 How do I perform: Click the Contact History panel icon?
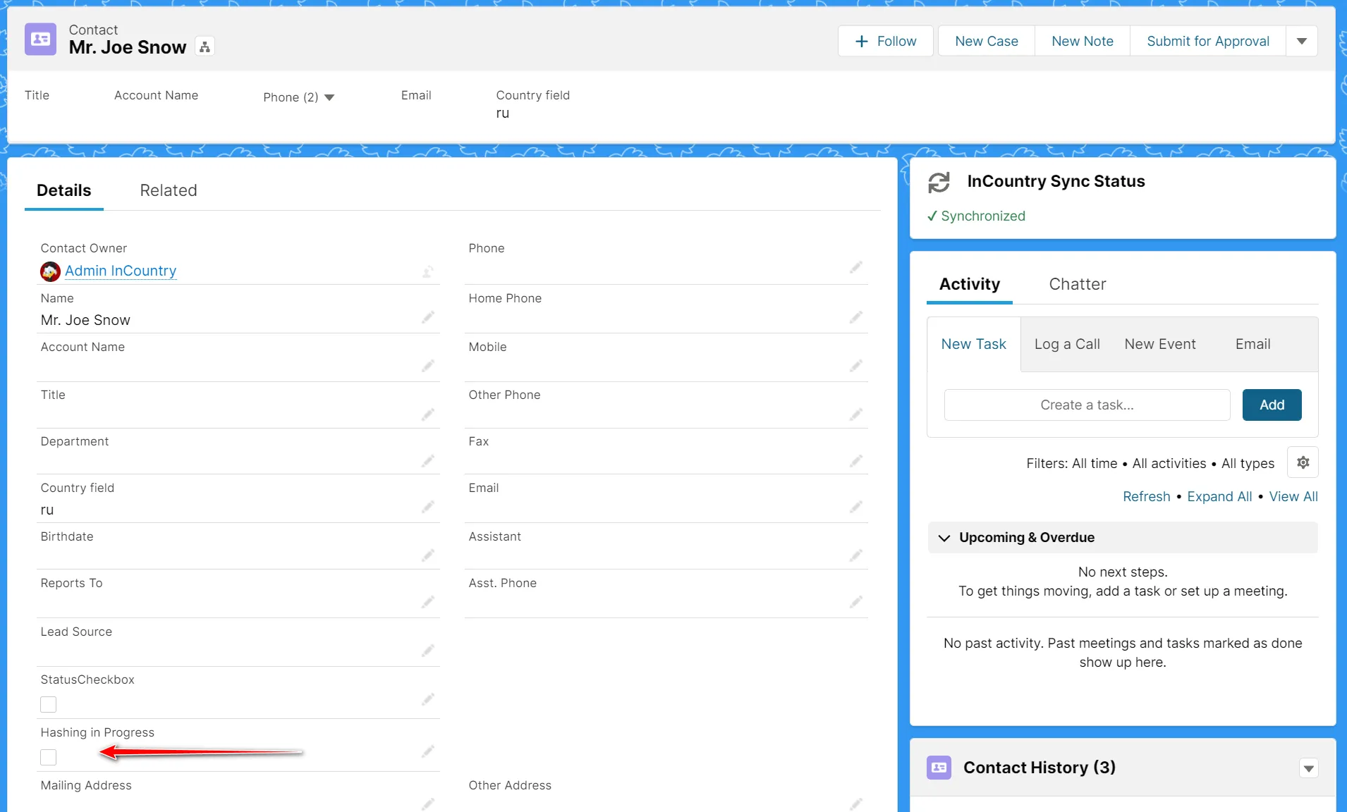click(939, 768)
